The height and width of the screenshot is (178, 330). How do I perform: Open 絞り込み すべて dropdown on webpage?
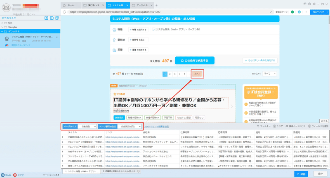click(x=270, y=74)
